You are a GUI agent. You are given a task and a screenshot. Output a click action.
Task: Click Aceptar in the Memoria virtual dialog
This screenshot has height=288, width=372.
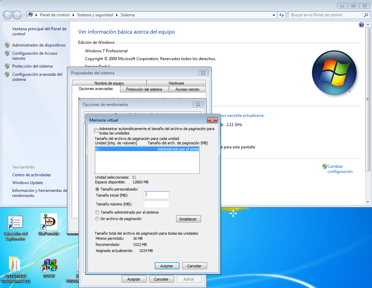[167, 266]
